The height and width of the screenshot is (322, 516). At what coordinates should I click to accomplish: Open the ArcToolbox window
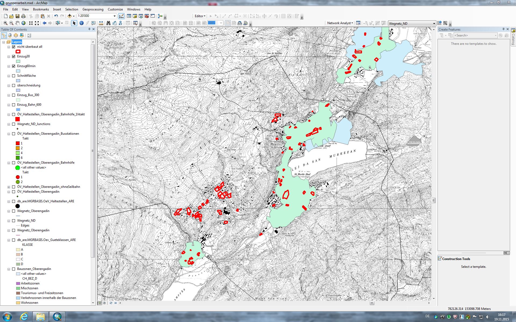click(147, 16)
